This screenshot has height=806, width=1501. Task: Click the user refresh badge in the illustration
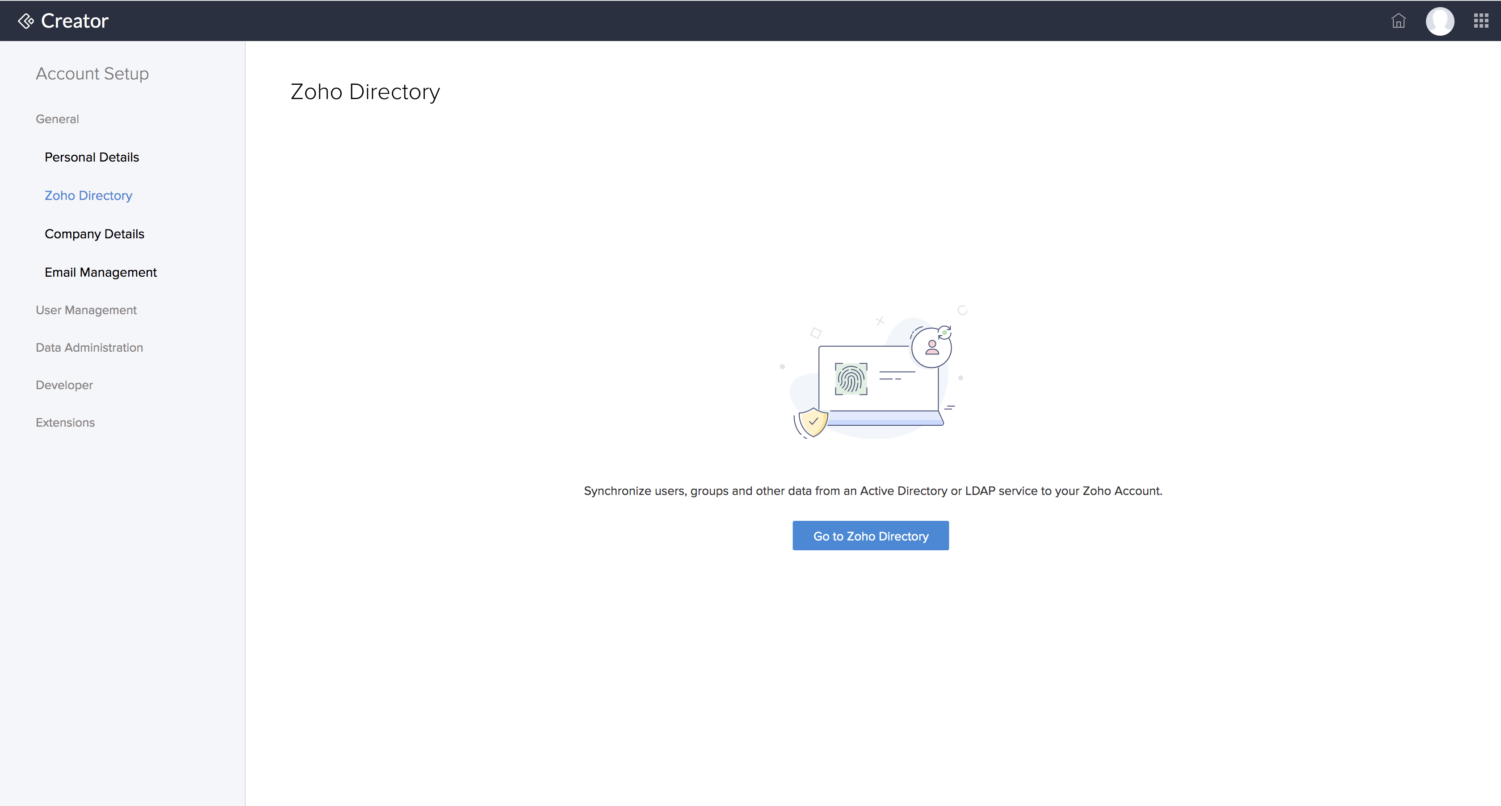click(x=931, y=346)
